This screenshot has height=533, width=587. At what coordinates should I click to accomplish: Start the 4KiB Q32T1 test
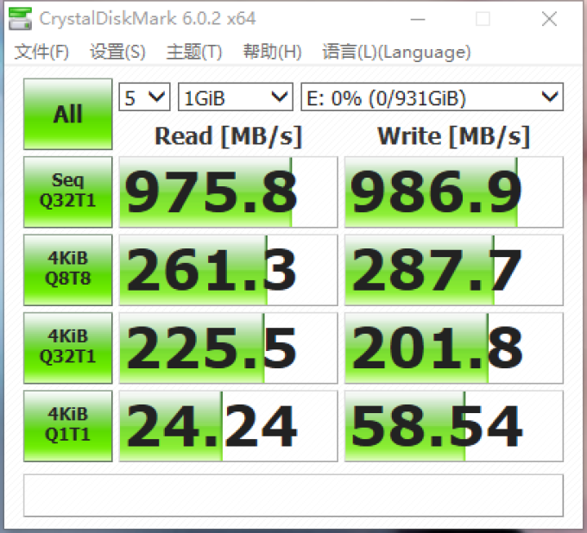67,348
